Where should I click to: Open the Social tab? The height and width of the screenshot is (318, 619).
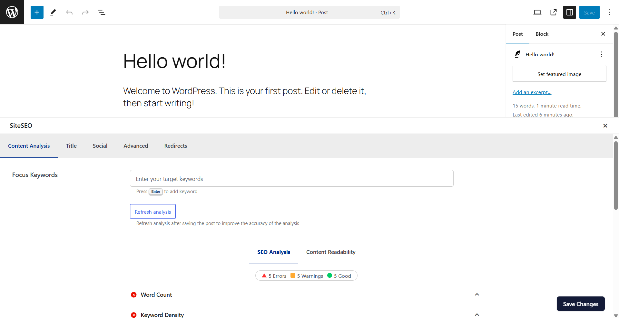pyautogui.click(x=100, y=146)
